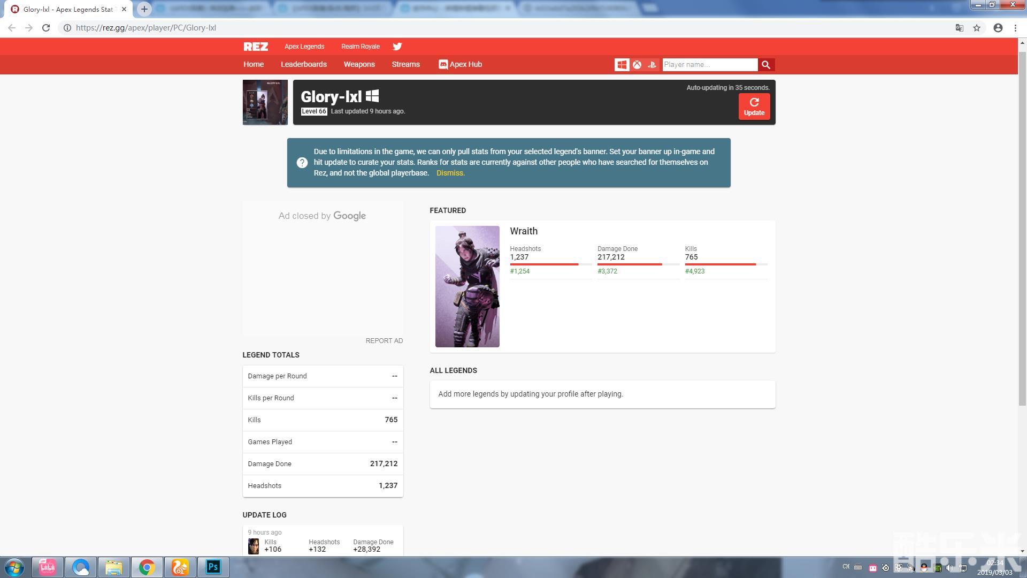Click the volume icon in system tray
Screen dimensions: 1027x578
coord(950,568)
